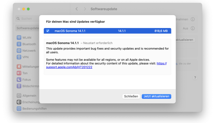215x123 pixels.
Task: Click the Ton speaker icon
Action: click(19, 73)
